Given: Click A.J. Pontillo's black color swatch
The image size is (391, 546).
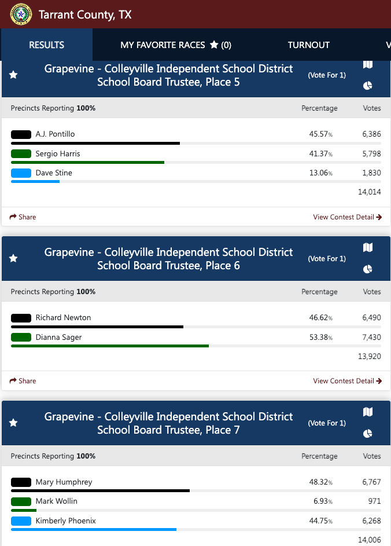Looking at the screenshot, I should point(21,134).
